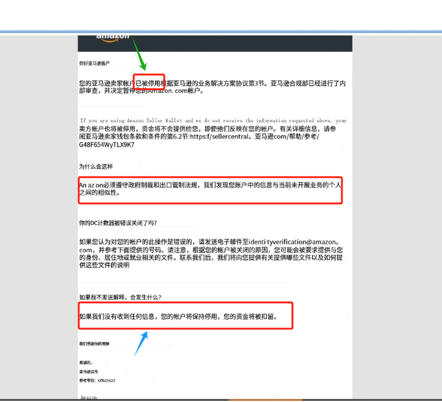Click the heading "为什么会这样"
Screen dimensions: 442x402
coord(96,166)
